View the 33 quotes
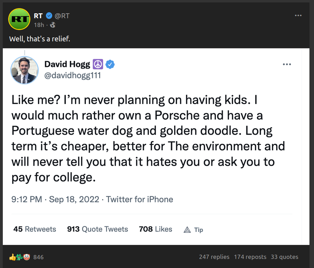Image resolution: width=314 pixels, height=268 pixels. [284, 257]
